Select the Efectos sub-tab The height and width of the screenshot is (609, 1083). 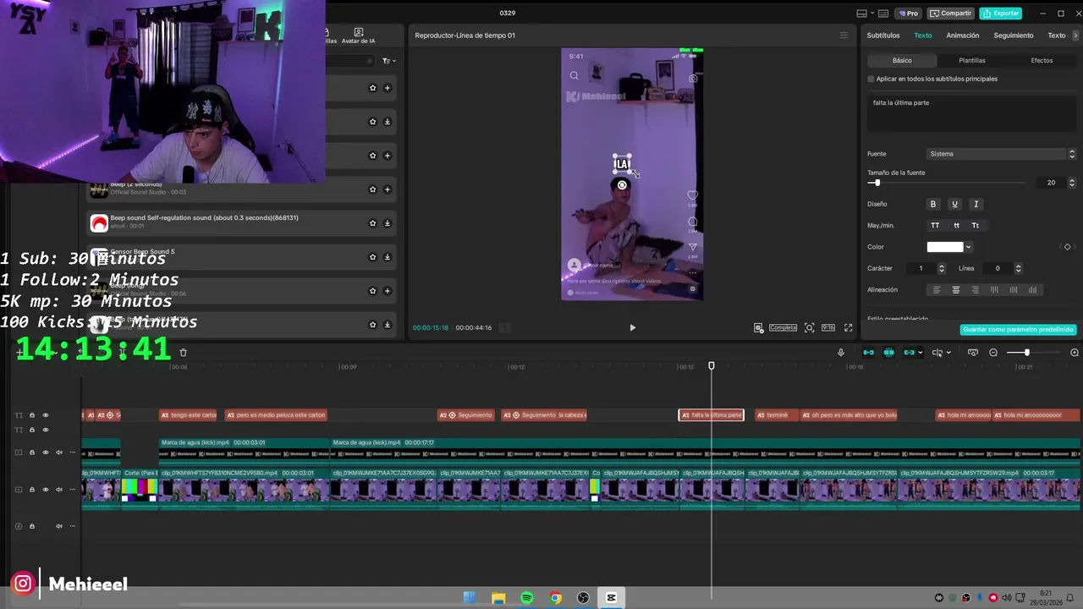point(1042,60)
